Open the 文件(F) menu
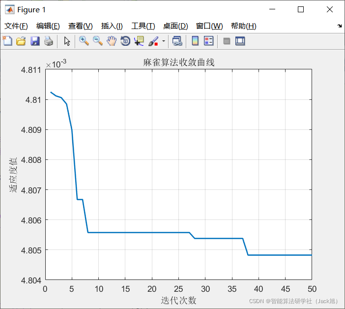Image resolution: width=345 pixels, height=309 pixels. 16,26
